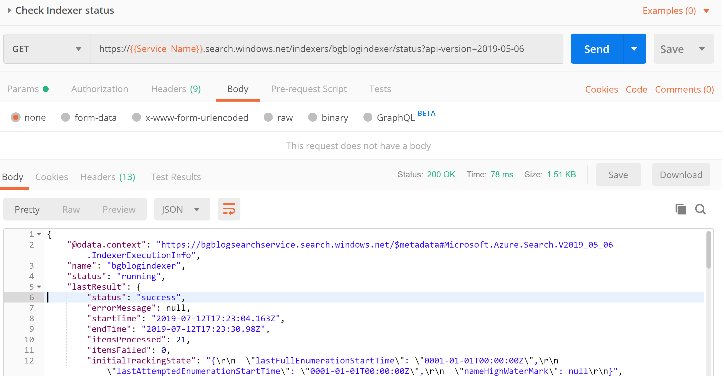This screenshot has height=376, width=724.
Task: Select the raw body type
Action: point(268,117)
